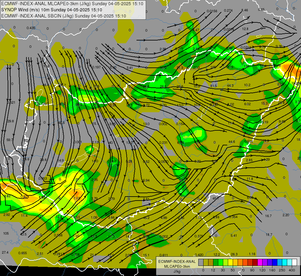Click the legend tick label 30
This screenshot has height=276, width=301.
click(223, 270)
